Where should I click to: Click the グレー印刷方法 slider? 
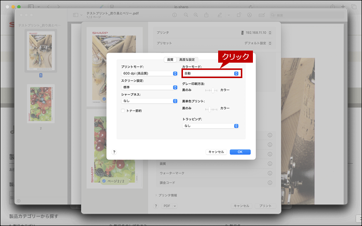pyautogui.click(x=211, y=90)
